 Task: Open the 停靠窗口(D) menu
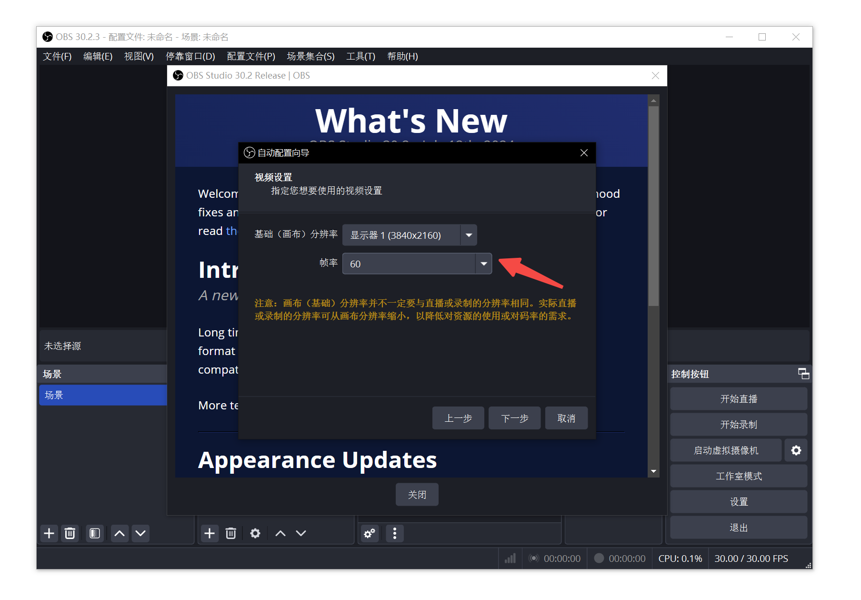(x=190, y=56)
